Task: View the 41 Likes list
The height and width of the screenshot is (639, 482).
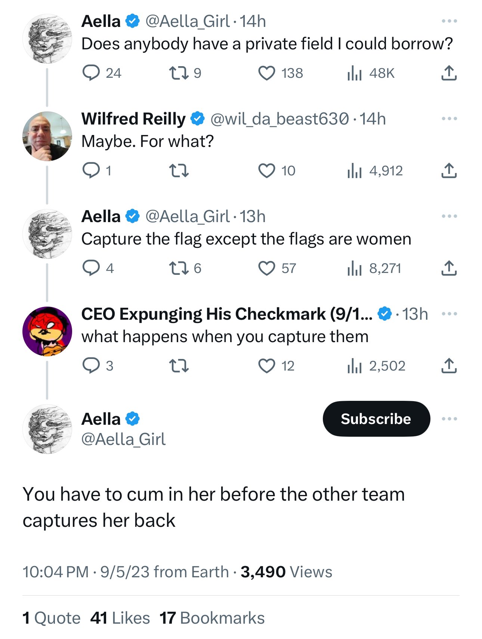Action: (120, 618)
